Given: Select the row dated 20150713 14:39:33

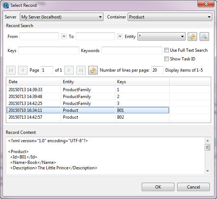Looking at the screenshot, I should pyautogui.click(x=88, y=90).
